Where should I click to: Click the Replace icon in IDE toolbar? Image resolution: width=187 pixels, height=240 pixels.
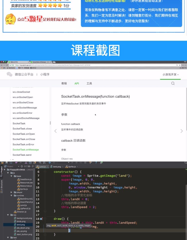coord(44,162)
